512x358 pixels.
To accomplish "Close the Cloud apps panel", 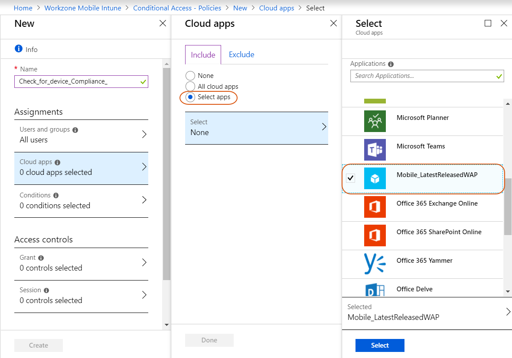I will pos(333,23).
